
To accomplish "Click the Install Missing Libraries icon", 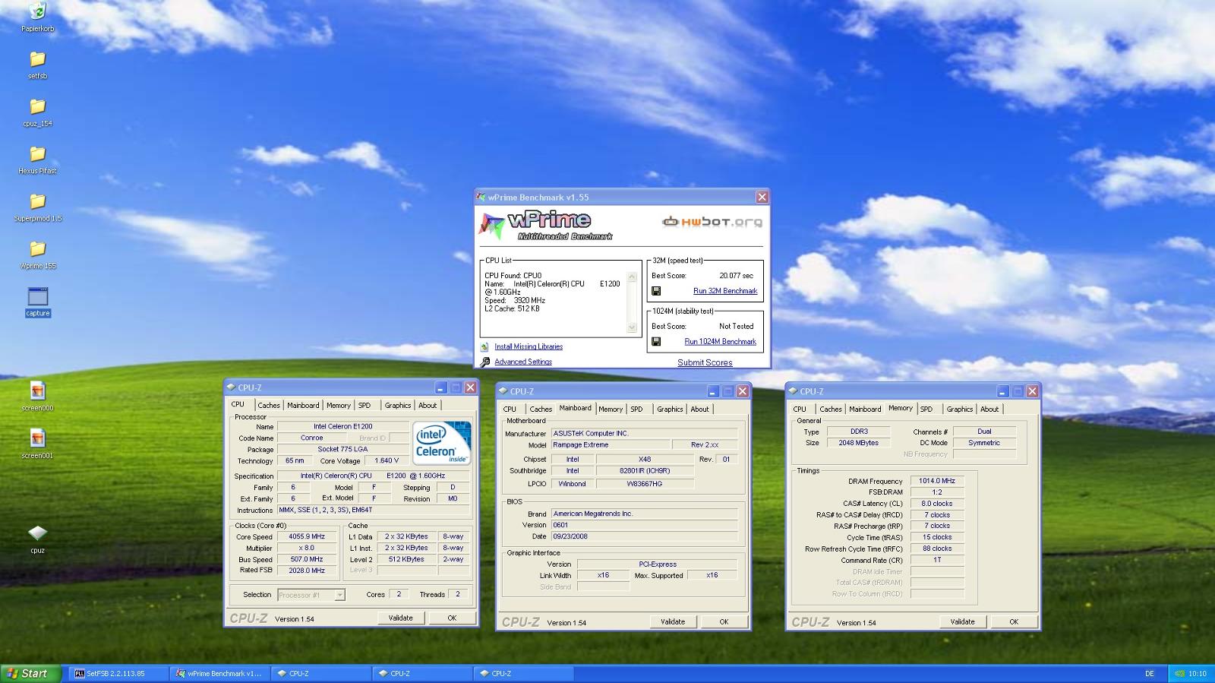I will click(484, 346).
